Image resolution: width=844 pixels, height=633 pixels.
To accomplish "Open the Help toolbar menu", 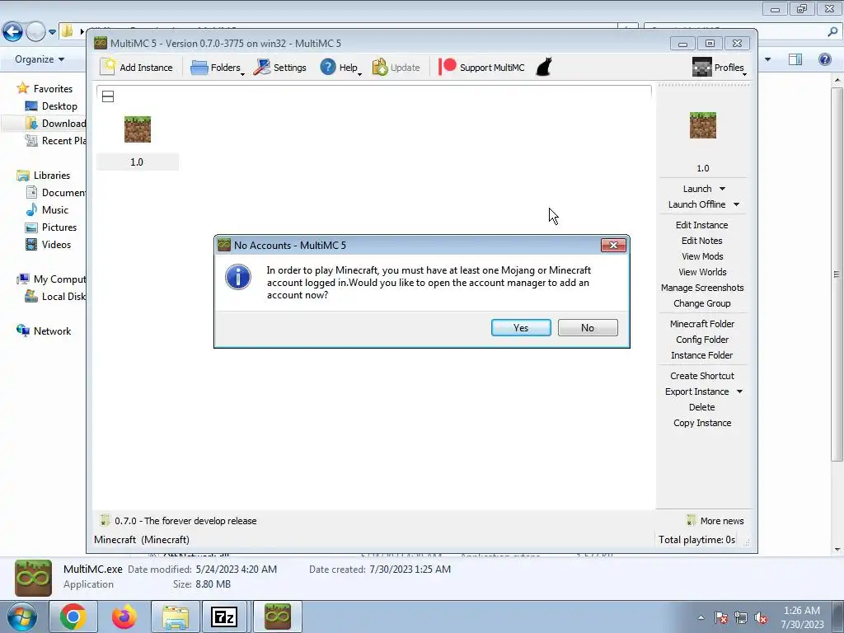I will pos(340,68).
